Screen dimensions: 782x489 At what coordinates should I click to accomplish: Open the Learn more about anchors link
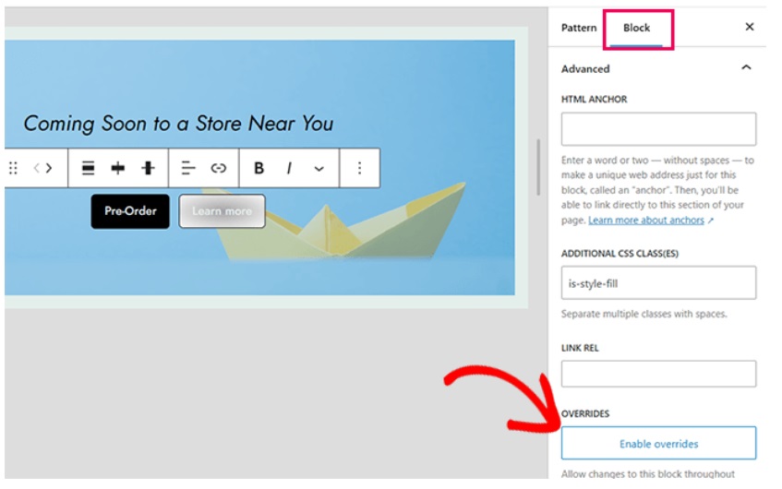[x=646, y=221]
